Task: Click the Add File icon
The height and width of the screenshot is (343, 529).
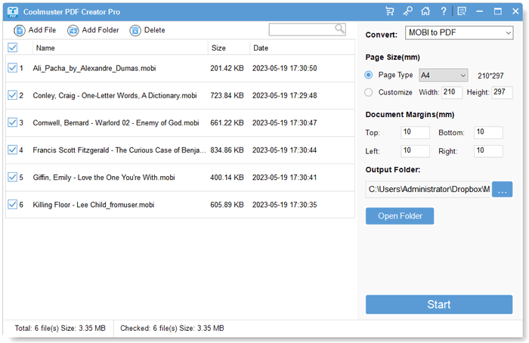Action: [x=19, y=30]
